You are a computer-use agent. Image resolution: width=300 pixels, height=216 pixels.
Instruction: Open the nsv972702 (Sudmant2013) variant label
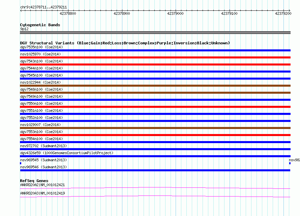point(43,146)
